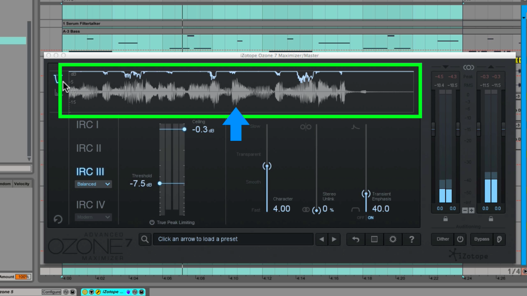This screenshot has width=527, height=296.
Task: Load the previous preset with left arrow
Action: point(321,239)
